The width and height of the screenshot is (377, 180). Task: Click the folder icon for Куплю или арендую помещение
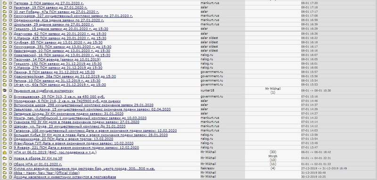5,169
